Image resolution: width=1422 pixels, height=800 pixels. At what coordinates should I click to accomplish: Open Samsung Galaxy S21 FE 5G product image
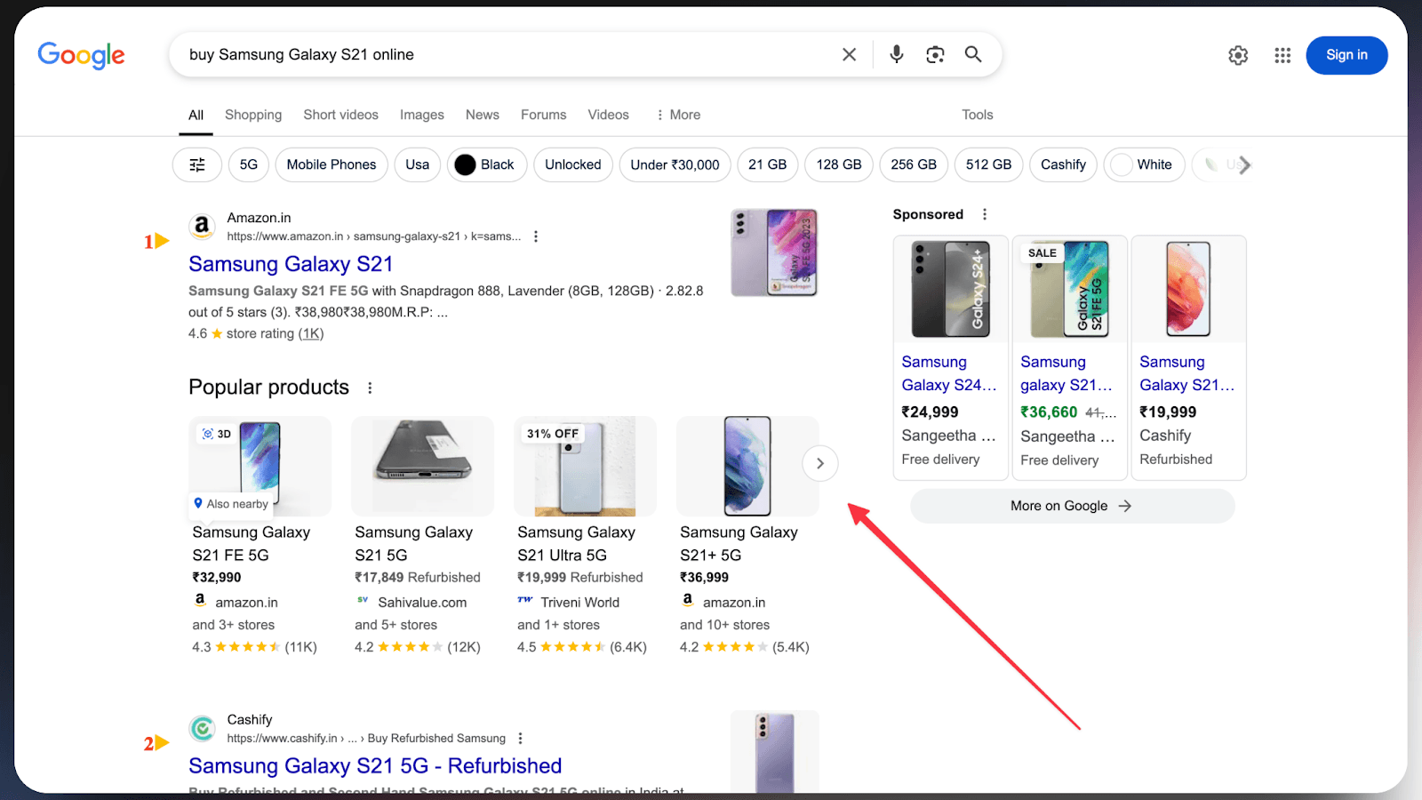260,467
